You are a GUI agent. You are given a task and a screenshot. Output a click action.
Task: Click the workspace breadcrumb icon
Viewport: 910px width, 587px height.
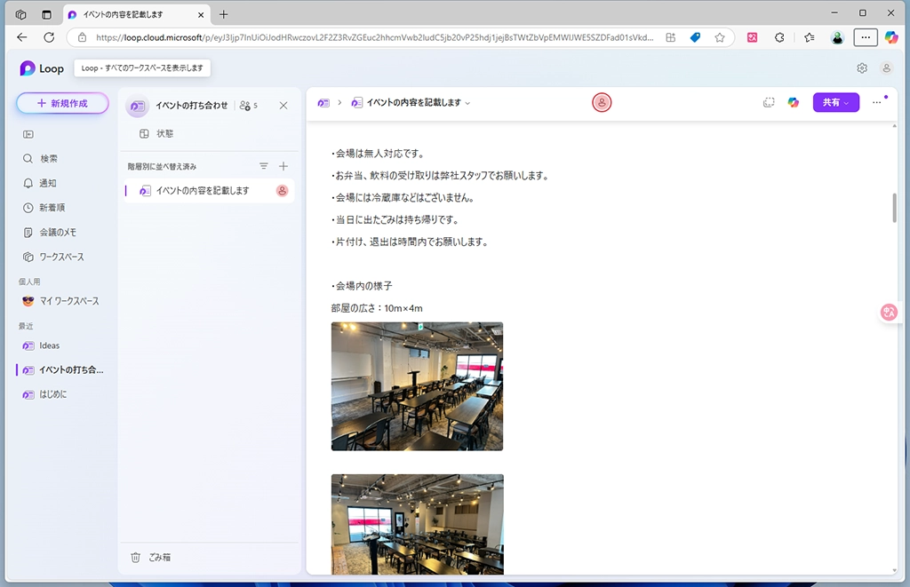323,103
